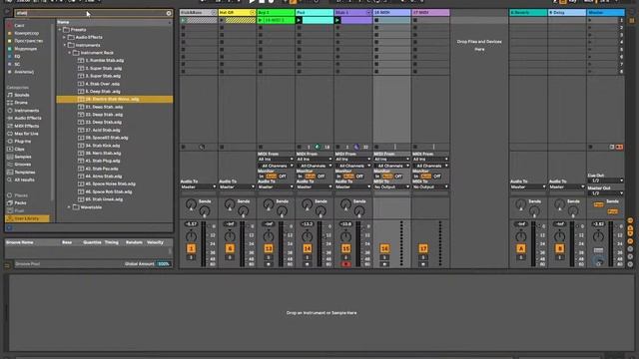
Task: Open the Audio Effects browser category
Action: coord(28,118)
